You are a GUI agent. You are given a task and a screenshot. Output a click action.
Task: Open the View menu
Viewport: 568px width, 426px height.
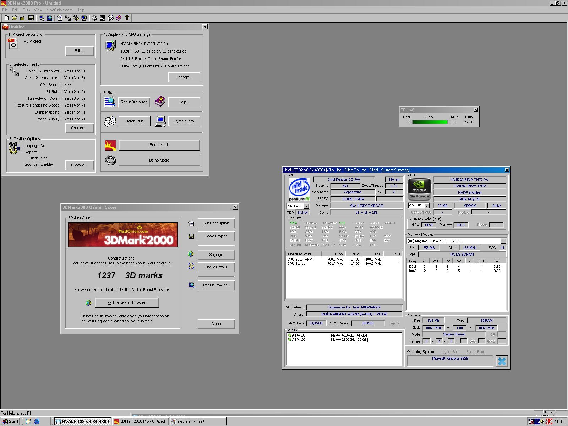tap(38, 10)
